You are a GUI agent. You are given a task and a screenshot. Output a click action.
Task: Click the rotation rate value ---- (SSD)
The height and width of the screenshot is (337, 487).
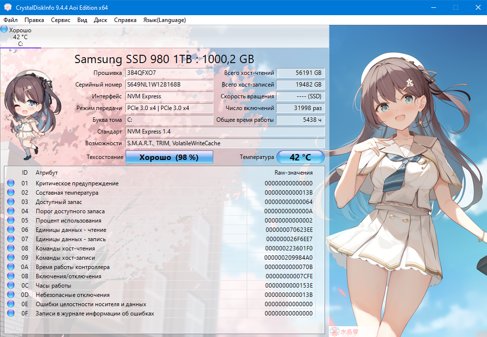tap(300, 96)
